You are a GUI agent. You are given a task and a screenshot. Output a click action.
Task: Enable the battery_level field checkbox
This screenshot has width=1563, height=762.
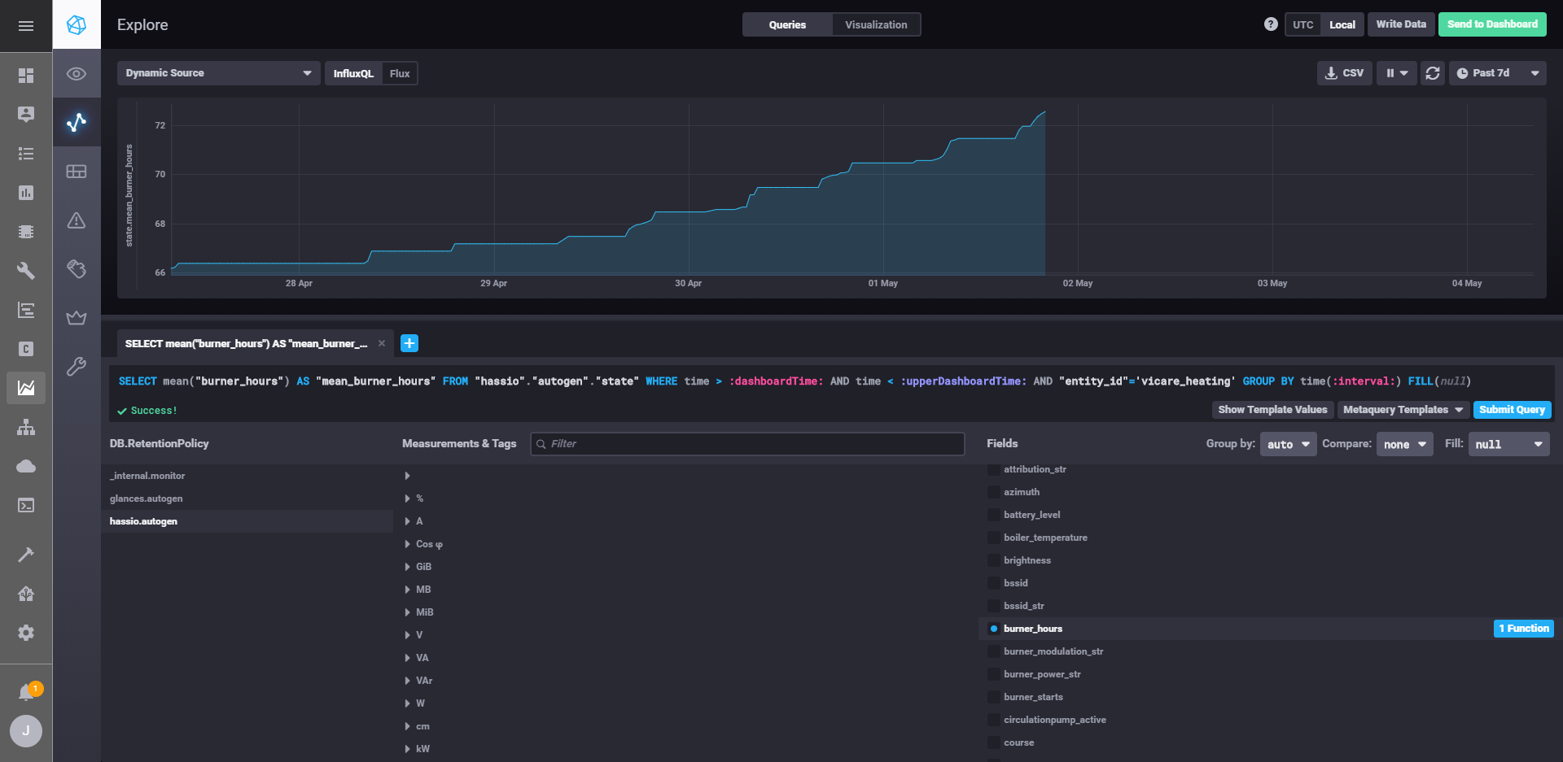click(x=994, y=515)
